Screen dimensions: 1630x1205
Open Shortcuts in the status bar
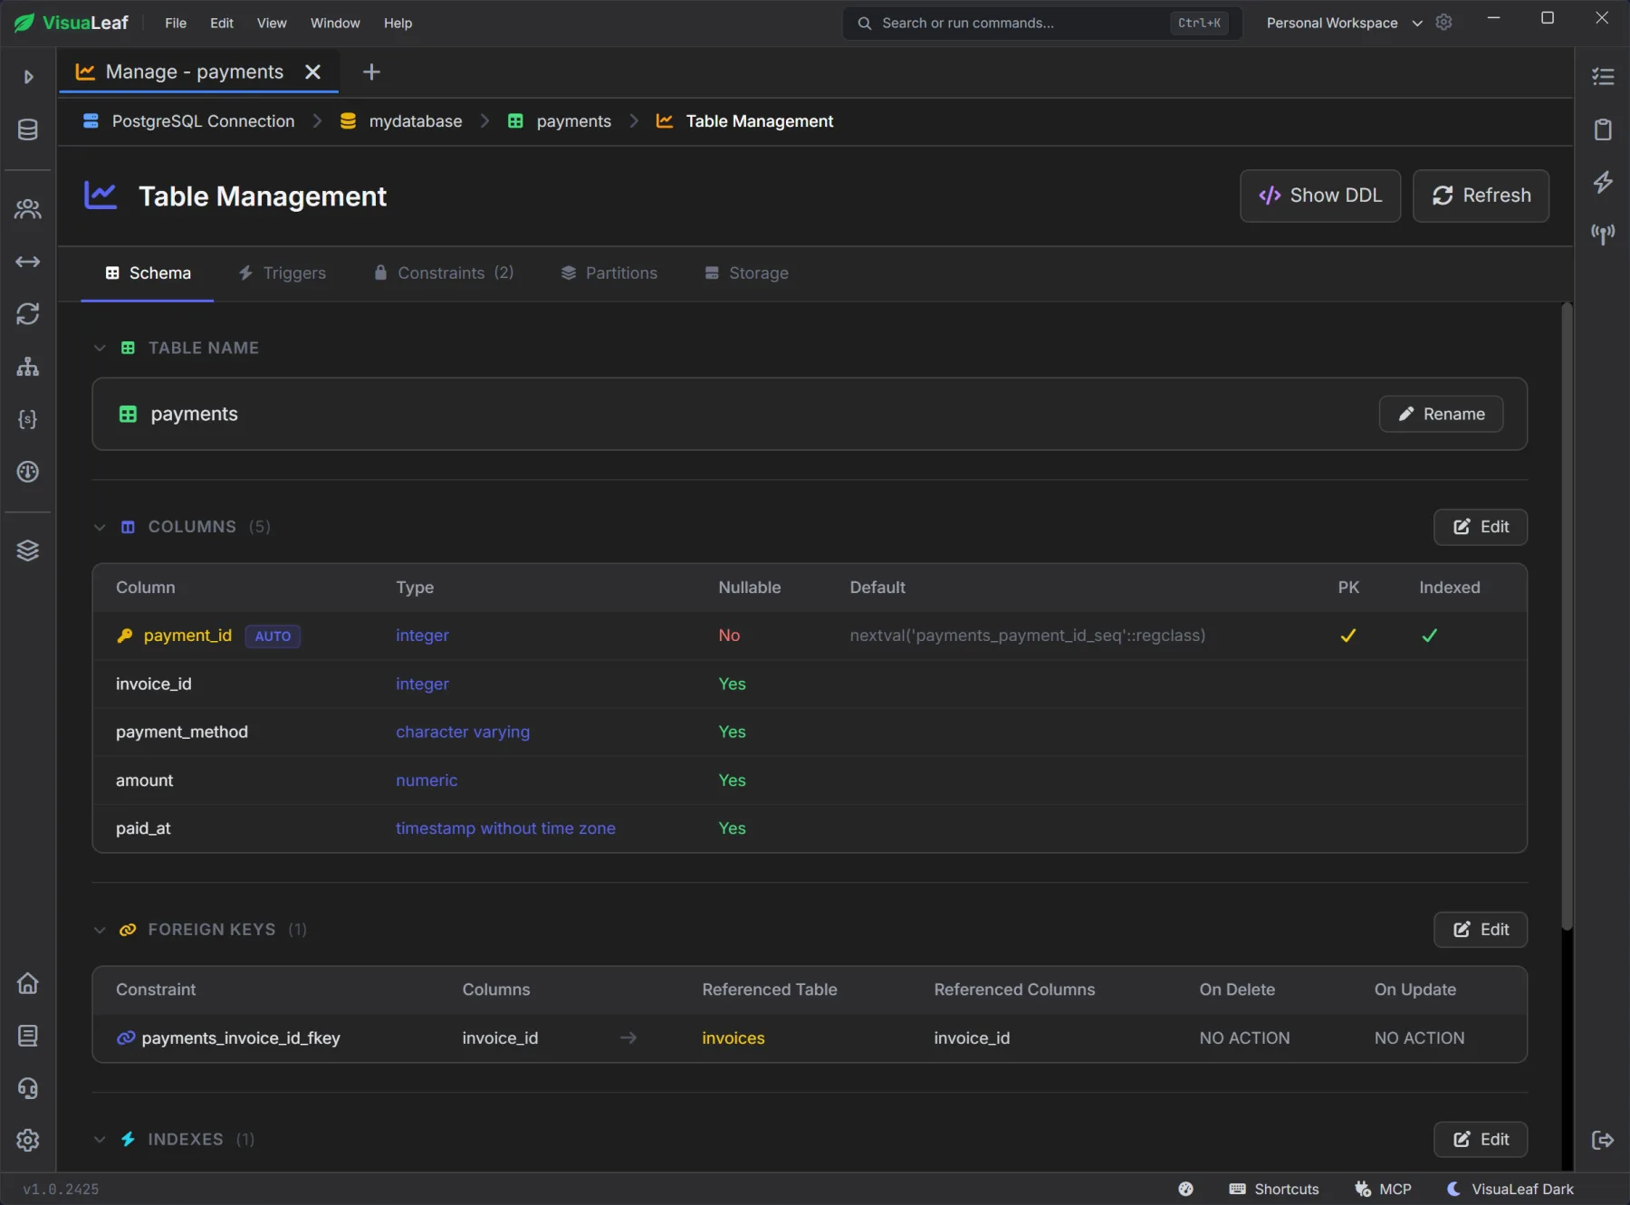click(1274, 1189)
